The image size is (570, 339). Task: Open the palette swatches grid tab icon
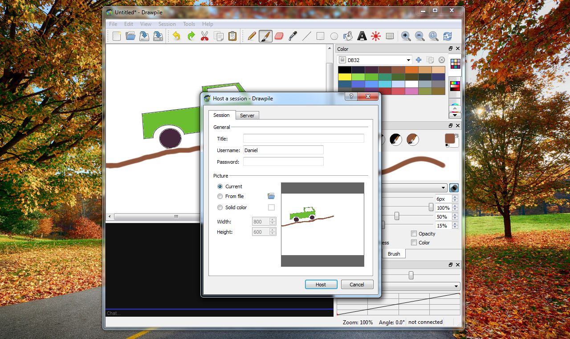(455, 64)
